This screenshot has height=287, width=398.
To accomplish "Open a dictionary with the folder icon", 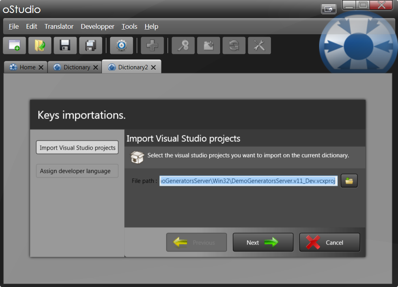I will tap(40, 45).
